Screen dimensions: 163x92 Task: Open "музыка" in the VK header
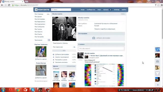(x=106, y=10)
